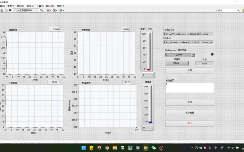The width and height of the screenshot is (244, 152).
Task: Click inside the 发送窗口 text box
Action: click(x=190, y=88)
